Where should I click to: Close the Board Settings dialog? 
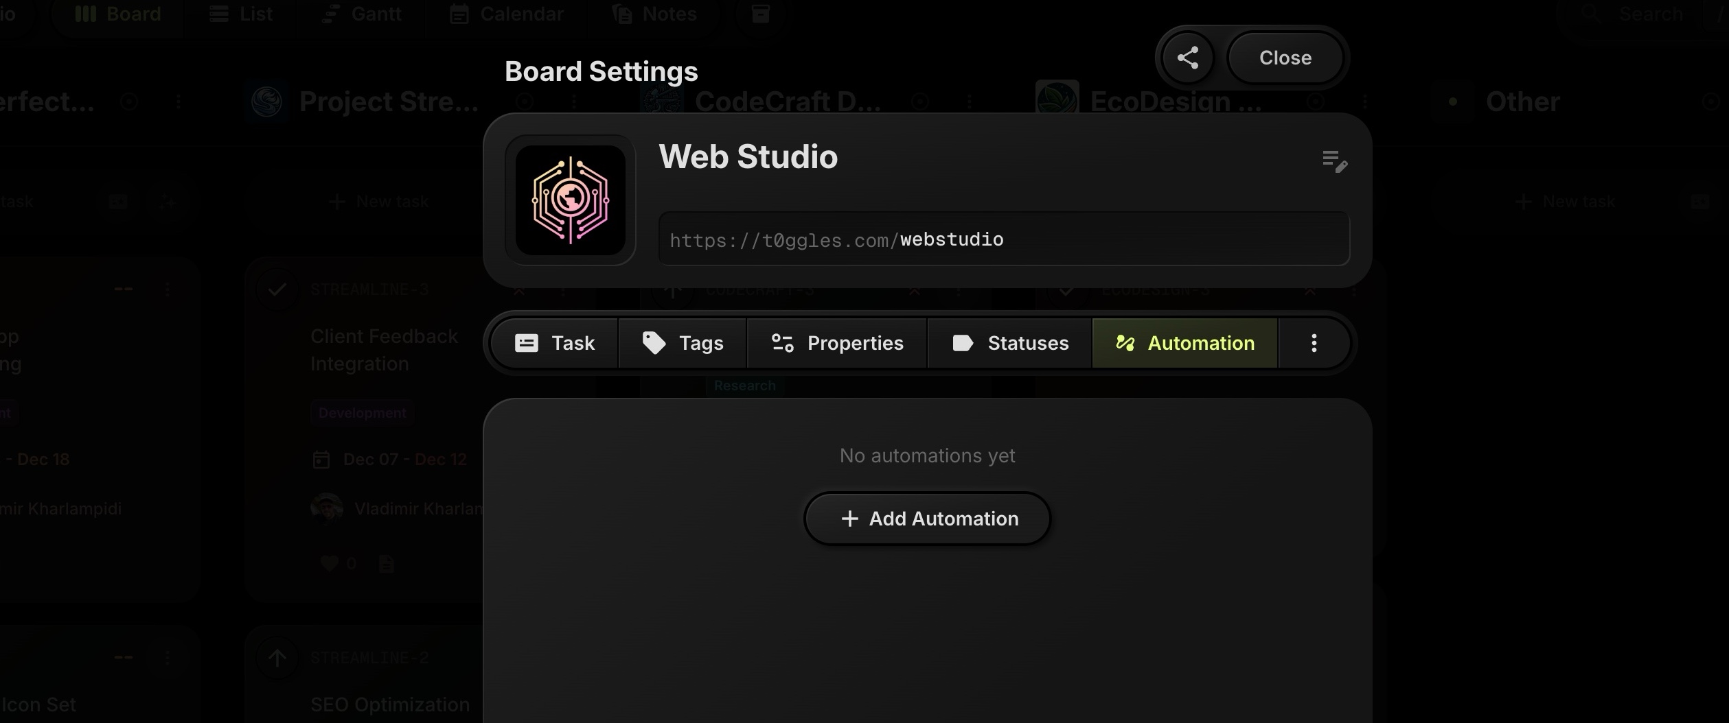tap(1284, 58)
